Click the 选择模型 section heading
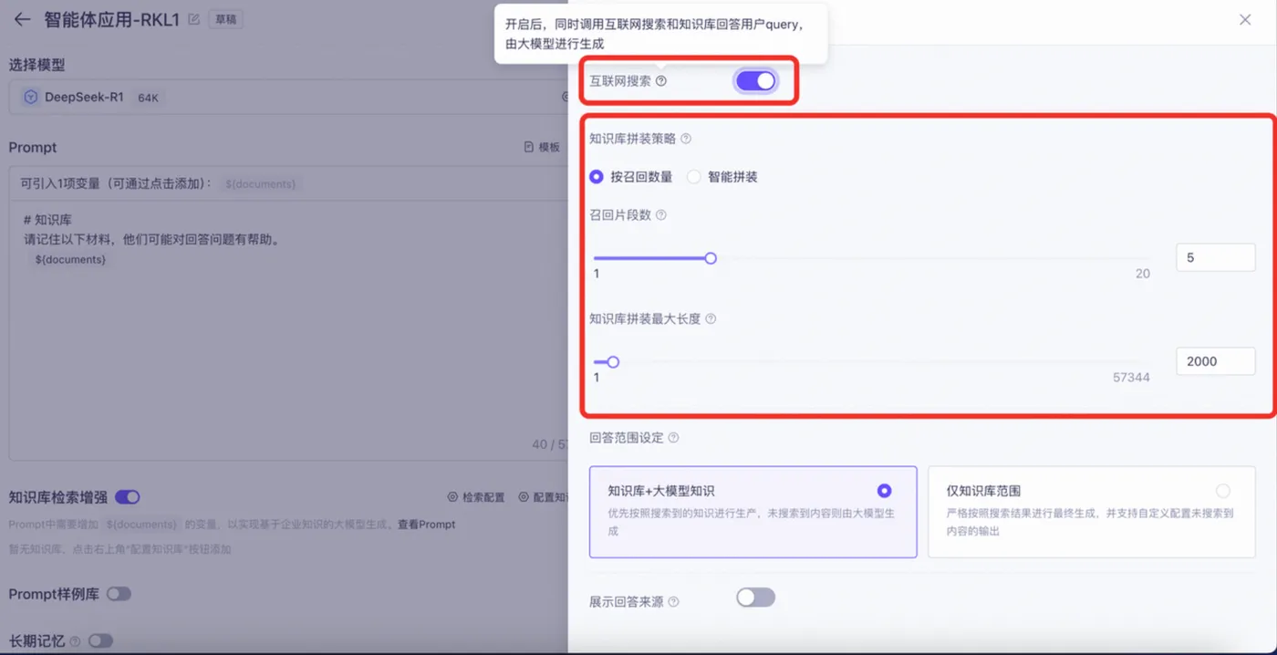Image resolution: width=1277 pixels, height=655 pixels. pyautogui.click(x=36, y=65)
